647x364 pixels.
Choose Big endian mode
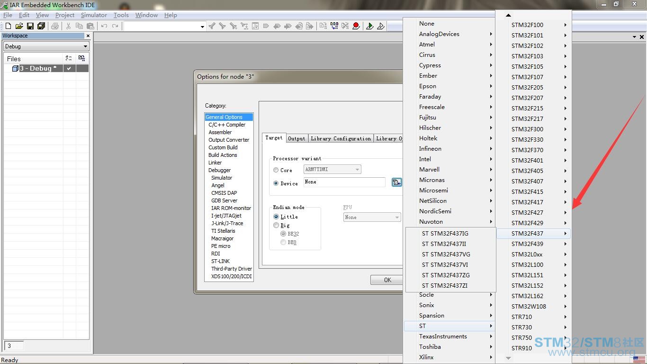pyautogui.click(x=276, y=225)
